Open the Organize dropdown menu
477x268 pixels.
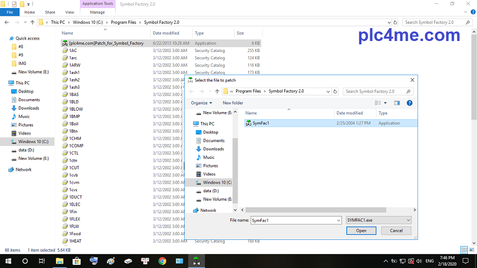coord(202,103)
